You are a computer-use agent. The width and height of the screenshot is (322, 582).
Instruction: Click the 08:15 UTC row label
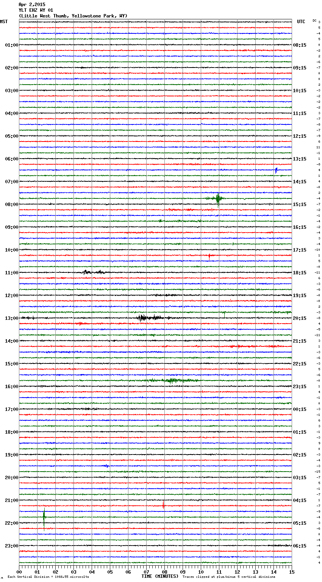[x=300, y=45]
